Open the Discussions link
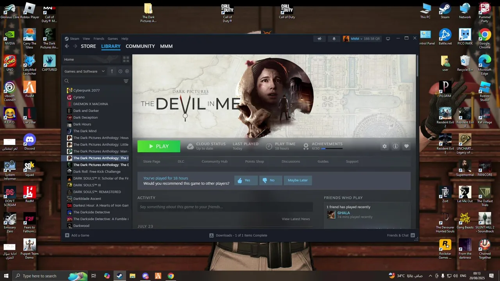The height and width of the screenshot is (281, 500). [x=291, y=162]
